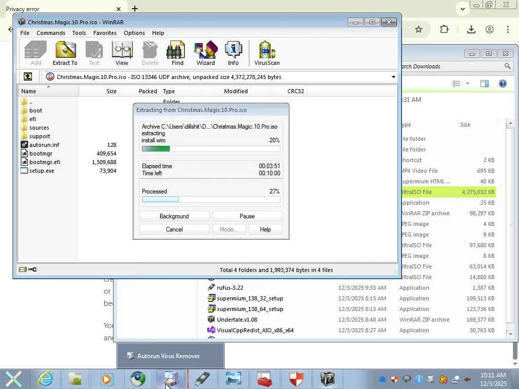Sort WinRAR list by Name column
The image size is (519, 389).
48,91
